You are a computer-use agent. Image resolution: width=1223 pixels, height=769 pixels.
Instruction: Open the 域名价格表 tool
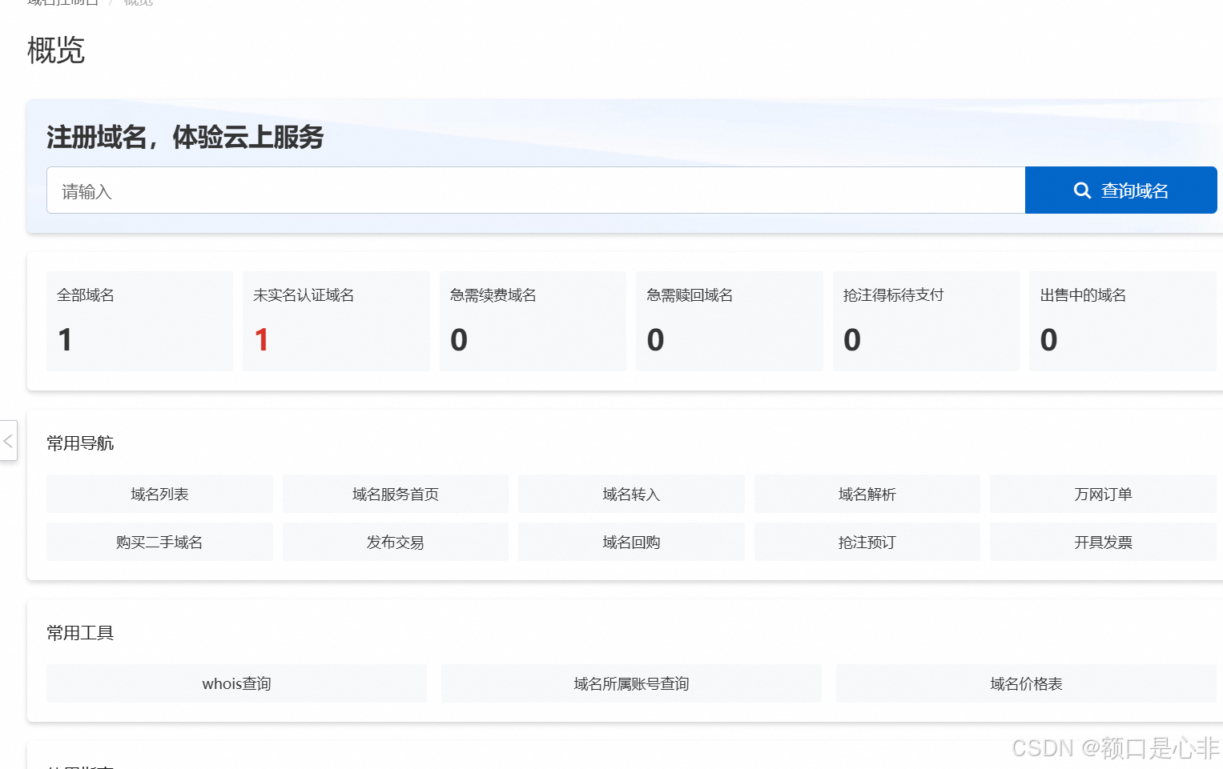(1025, 683)
